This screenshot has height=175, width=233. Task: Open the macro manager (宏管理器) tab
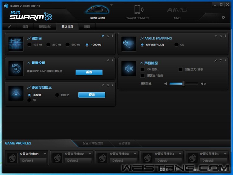[125, 143]
